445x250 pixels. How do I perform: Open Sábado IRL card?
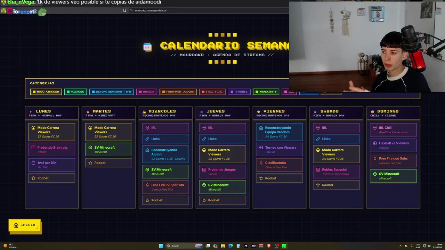[336, 128]
